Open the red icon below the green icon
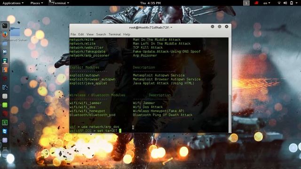This screenshot has height=169, width=301. click(x=5, y=114)
